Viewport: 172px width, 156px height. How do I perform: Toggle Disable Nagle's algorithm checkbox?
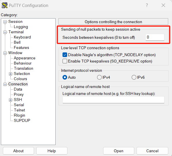(x=65, y=55)
